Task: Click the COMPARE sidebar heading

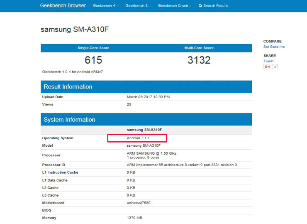Action: point(272,42)
